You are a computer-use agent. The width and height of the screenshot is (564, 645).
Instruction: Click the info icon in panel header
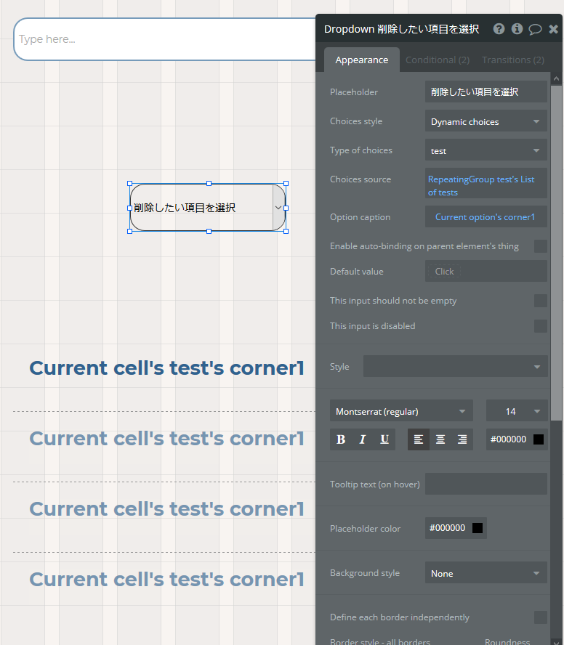click(517, 29)
